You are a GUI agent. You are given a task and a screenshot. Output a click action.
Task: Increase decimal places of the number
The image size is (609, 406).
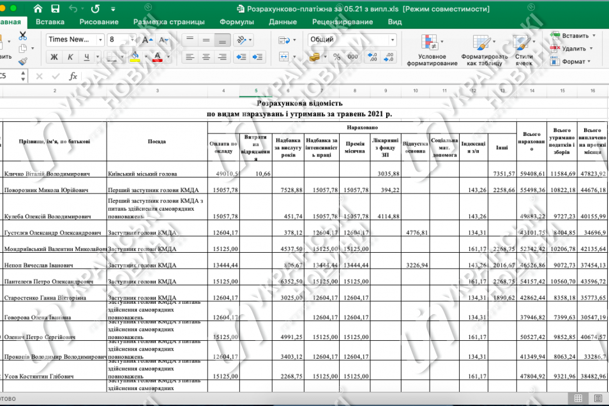(x=372, y=57)
